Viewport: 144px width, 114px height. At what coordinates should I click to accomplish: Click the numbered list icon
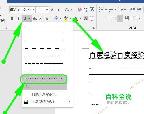click(x=111, y=10)
